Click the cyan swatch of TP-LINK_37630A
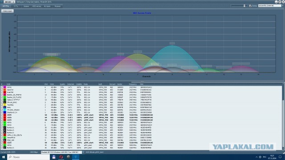Viewport: 285px width, 160px height. (5, 110)
